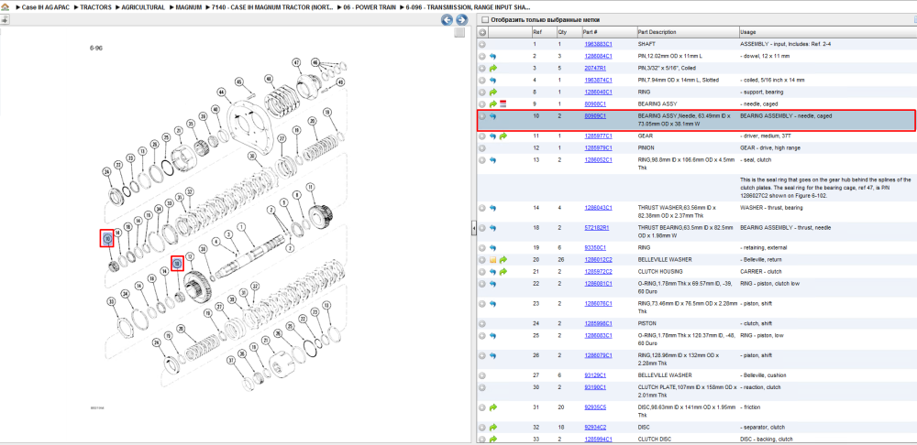Image resolution: width=917 pixels, height=445 pixels.
Task: Click the gray square icon above the diagram
Action: tap(459, 33)
